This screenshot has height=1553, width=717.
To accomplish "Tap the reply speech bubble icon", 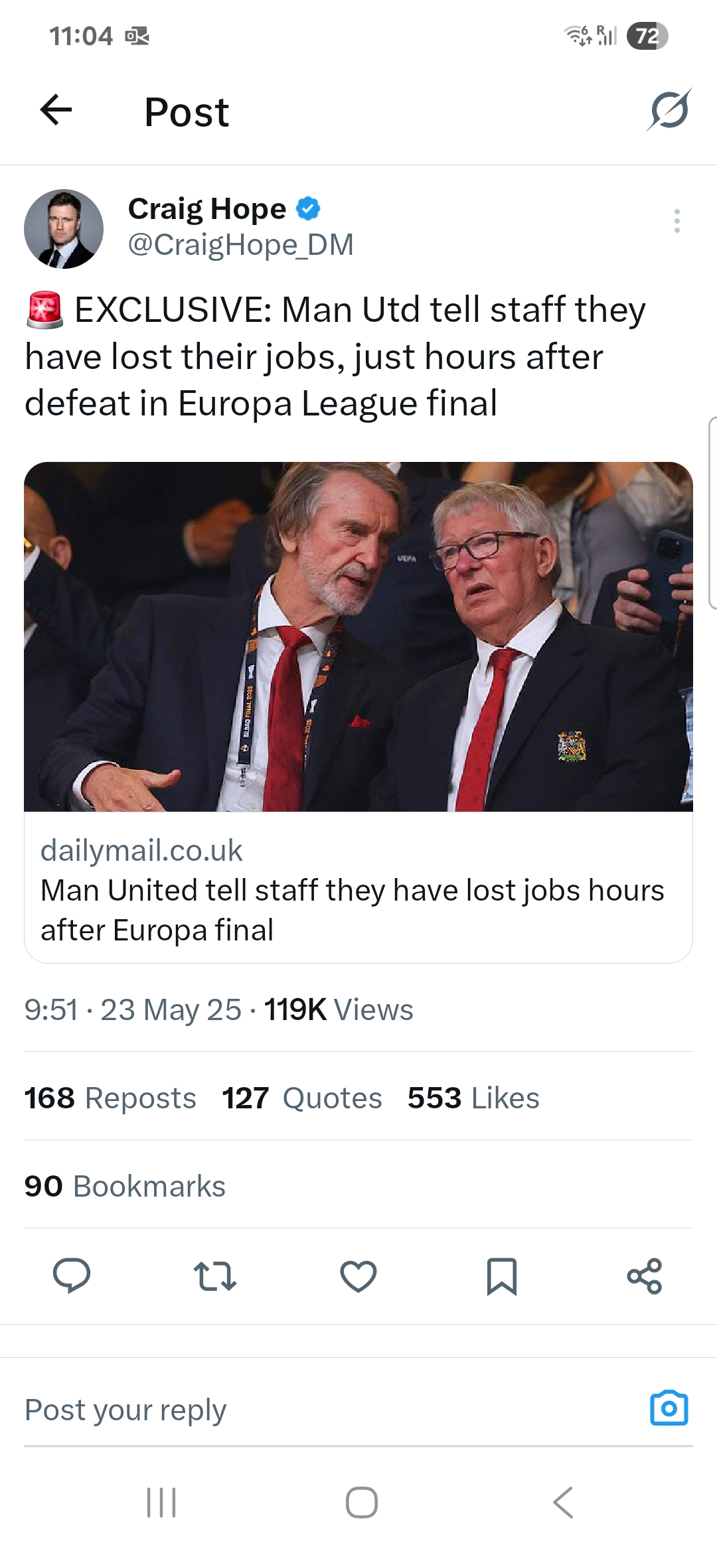I will point(72,1276).
